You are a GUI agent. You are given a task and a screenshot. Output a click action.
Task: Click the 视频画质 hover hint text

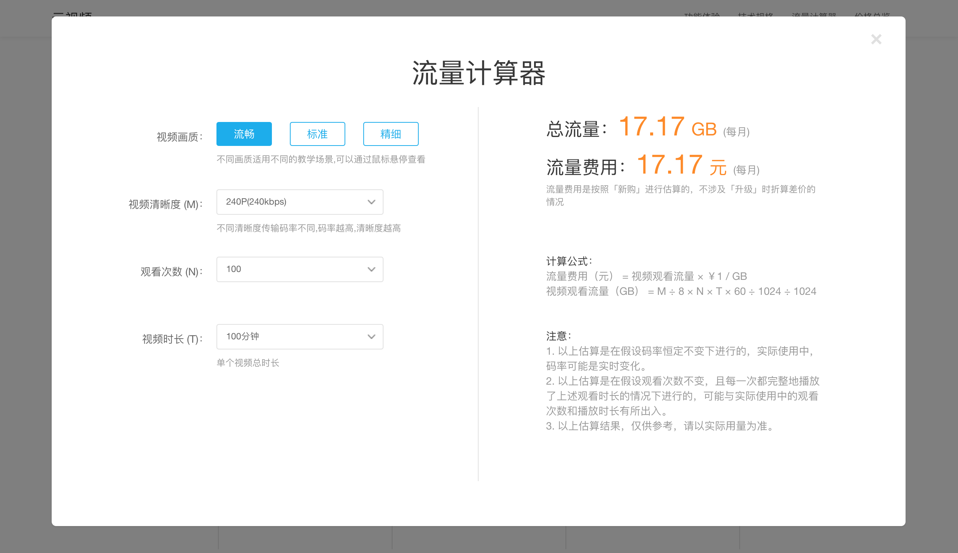point(321,159)
